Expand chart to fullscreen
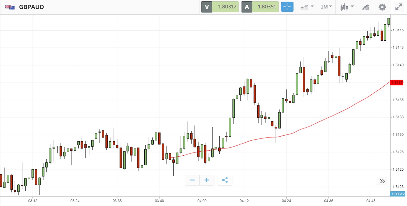The image size is (407, 206). (x=398, y=7)
